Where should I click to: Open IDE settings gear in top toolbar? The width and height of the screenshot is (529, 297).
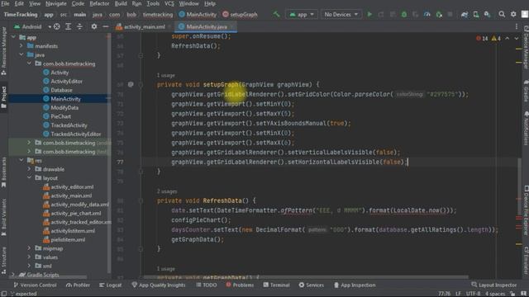tap(513, 14)
